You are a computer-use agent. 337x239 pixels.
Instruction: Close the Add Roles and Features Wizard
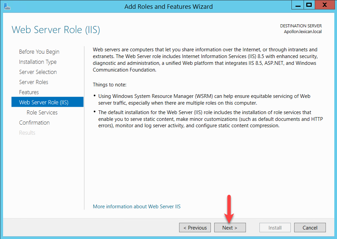click(325, 5)
